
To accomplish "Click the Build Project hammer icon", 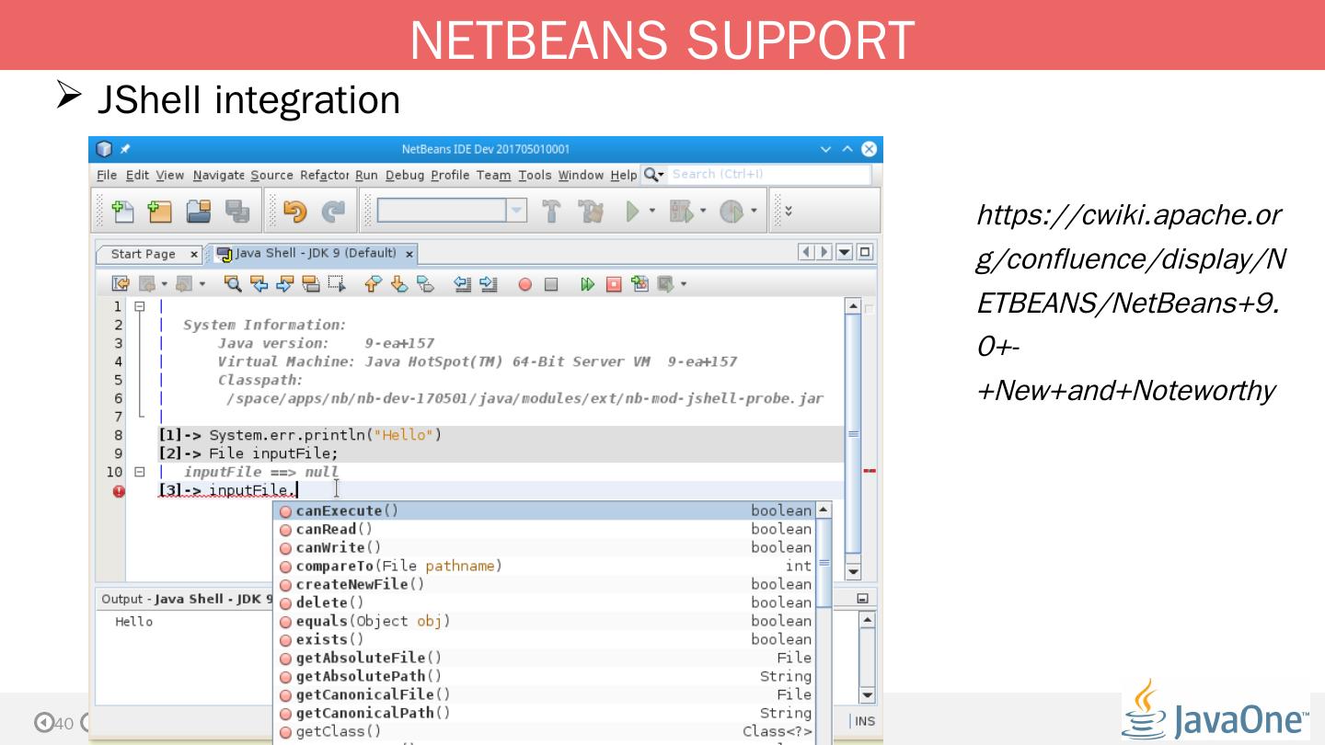I will pos(551,211).
